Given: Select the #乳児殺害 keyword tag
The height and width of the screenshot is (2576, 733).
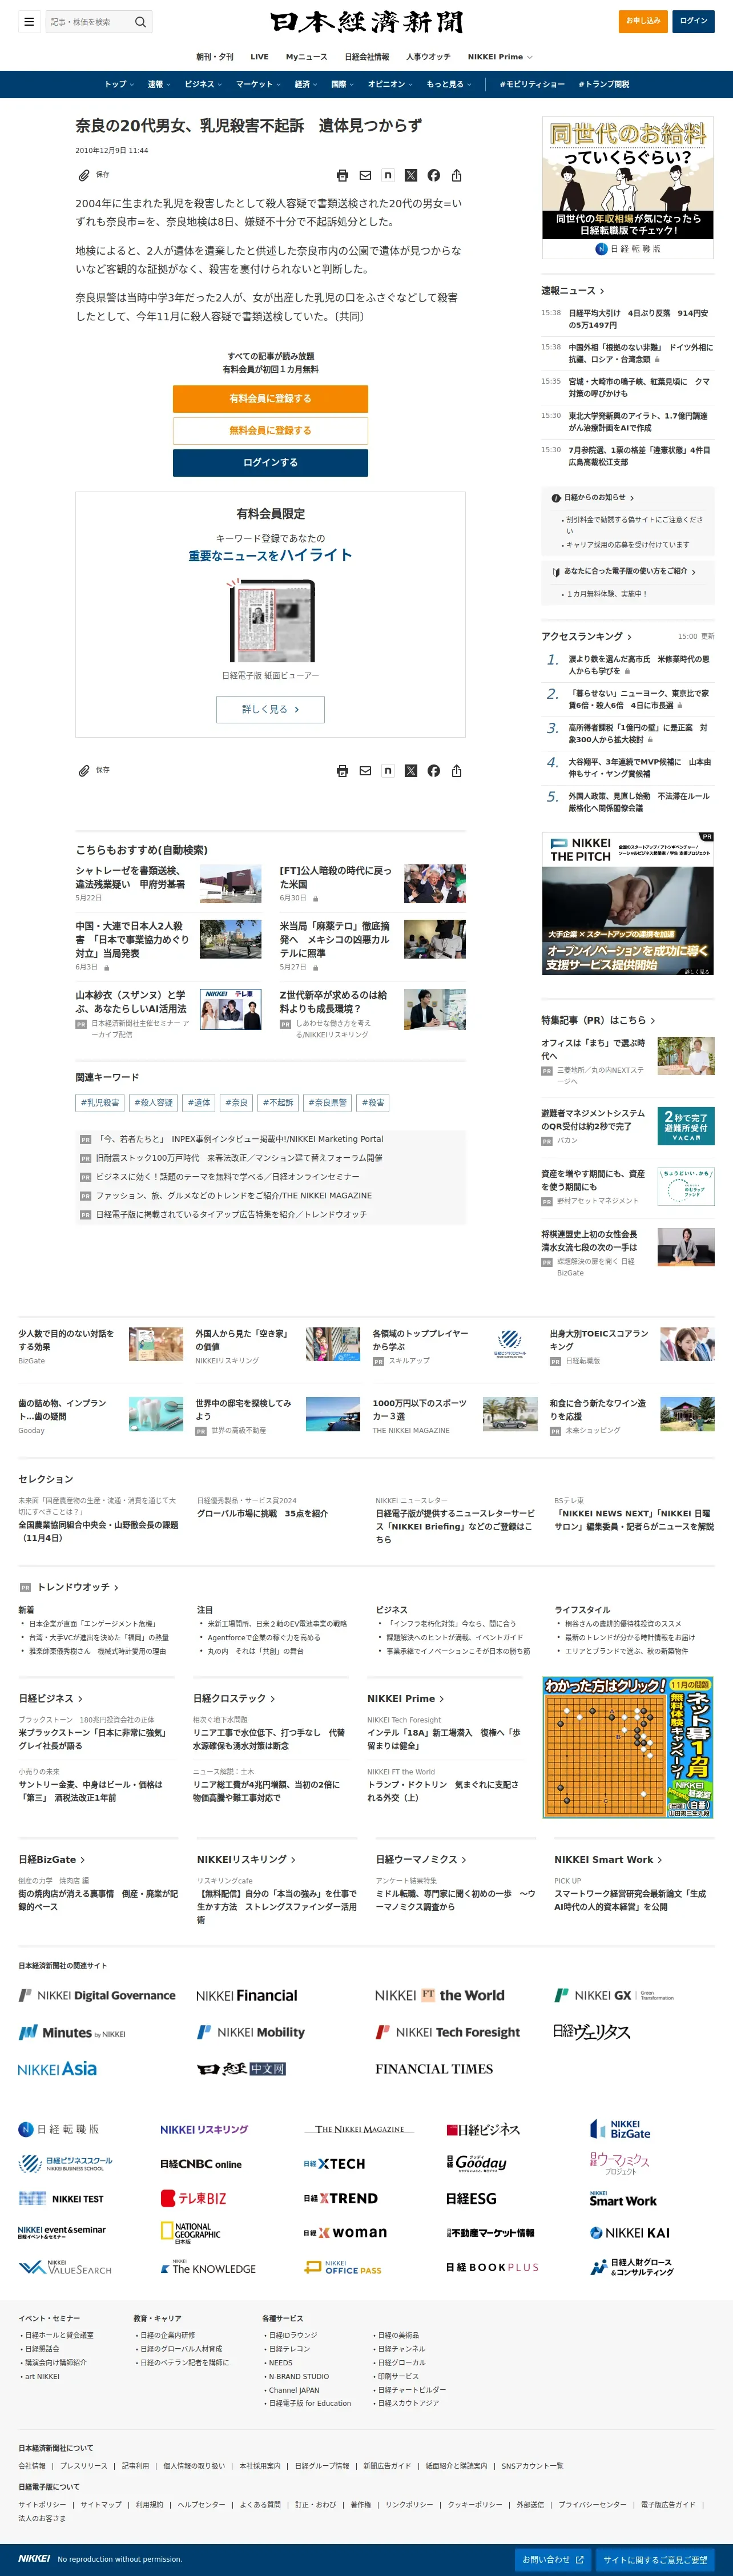Looking at the screenshot, I should [x=100, y=1102].
